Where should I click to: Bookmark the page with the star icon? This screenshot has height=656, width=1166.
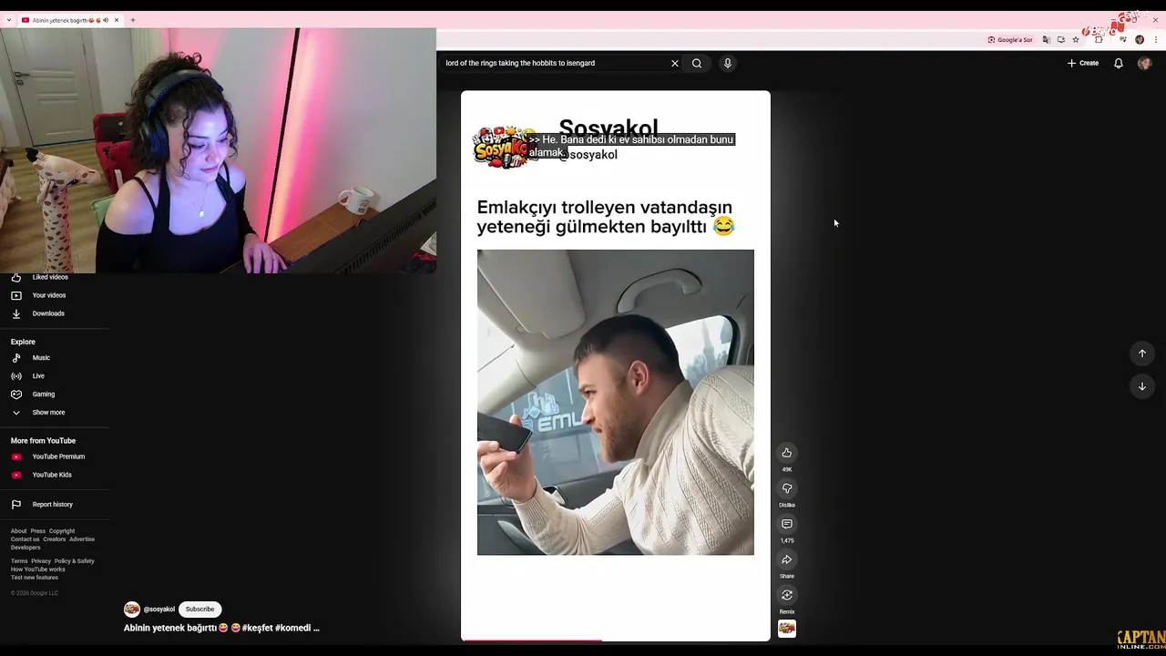[x=1076, y=40]
